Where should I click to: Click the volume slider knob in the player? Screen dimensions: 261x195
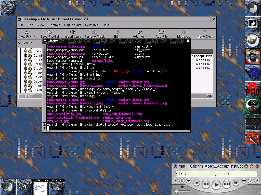point(176,191)
